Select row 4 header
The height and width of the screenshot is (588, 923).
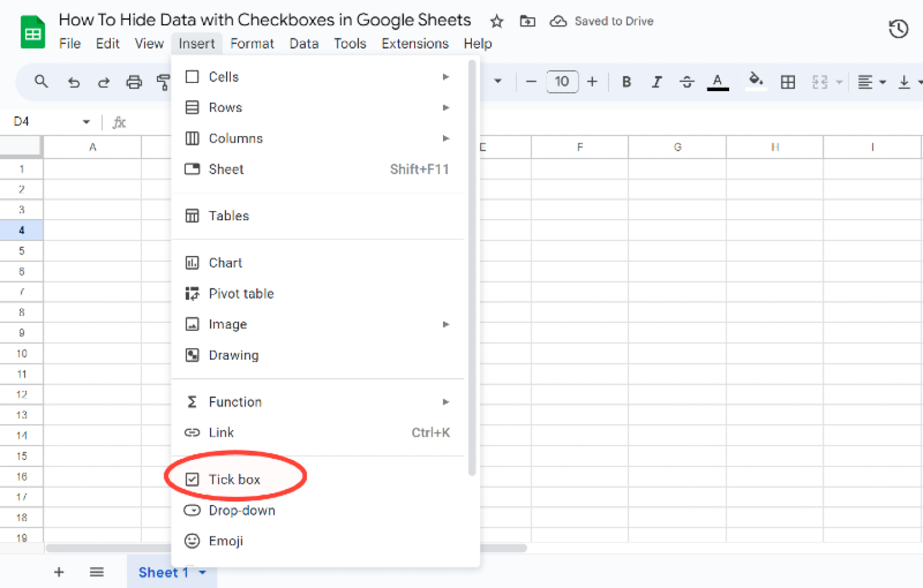coord(22,230)
